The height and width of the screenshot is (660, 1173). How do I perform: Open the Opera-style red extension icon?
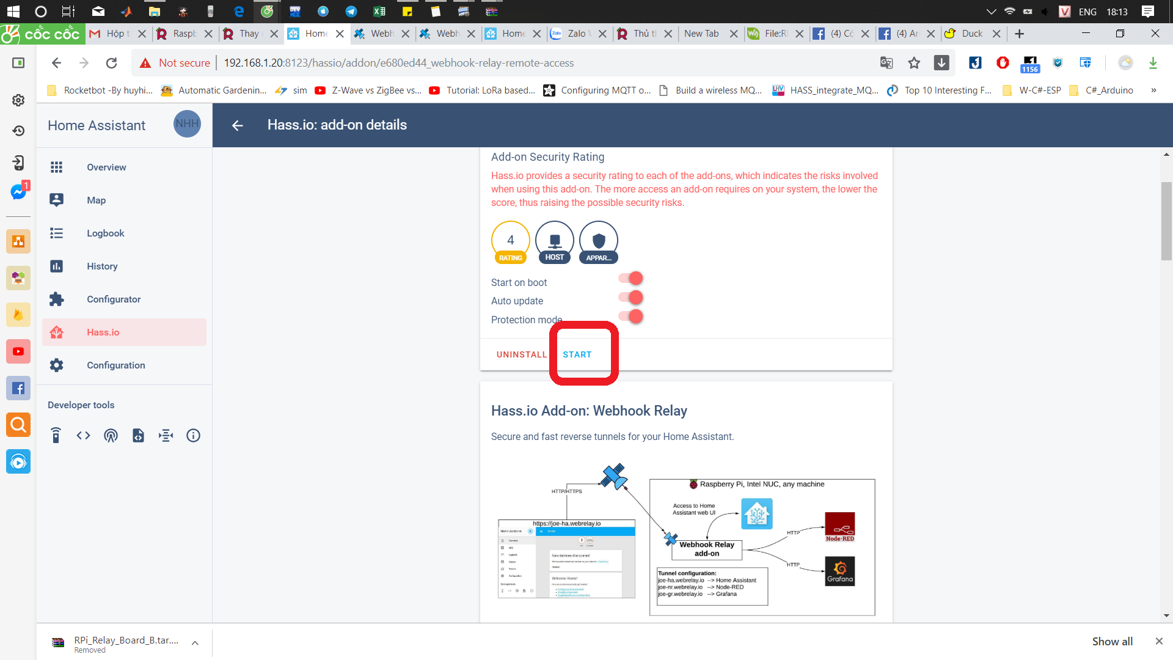click(1003, 62)
